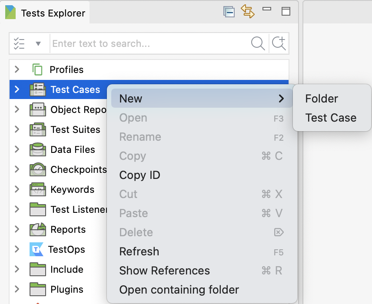Choose 'Folder' in the New submenu

coord(321,99)
